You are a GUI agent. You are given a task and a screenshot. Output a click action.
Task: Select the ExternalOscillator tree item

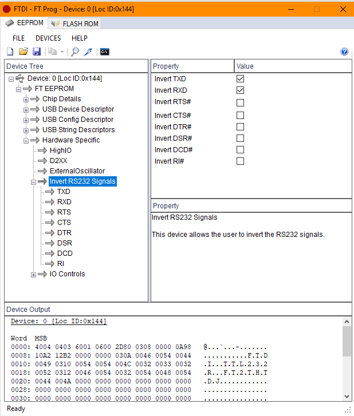(77, 171)
